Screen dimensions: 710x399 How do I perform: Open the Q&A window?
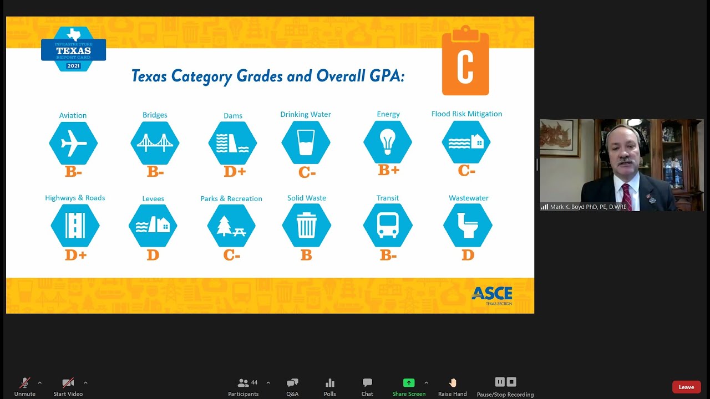pyautogui.click(x=292, y=386)
